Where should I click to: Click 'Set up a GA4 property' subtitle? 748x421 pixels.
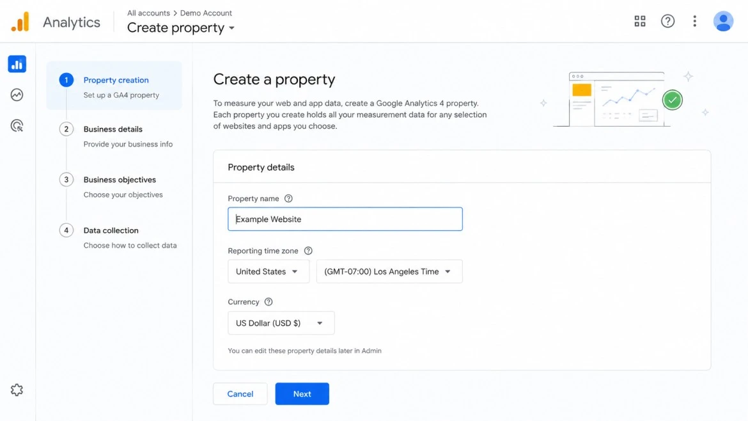pyautogui.click(x=121, y=95)
